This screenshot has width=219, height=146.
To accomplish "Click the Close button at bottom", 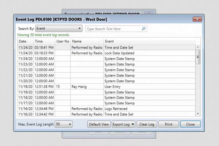I will [x=190, y=124].
